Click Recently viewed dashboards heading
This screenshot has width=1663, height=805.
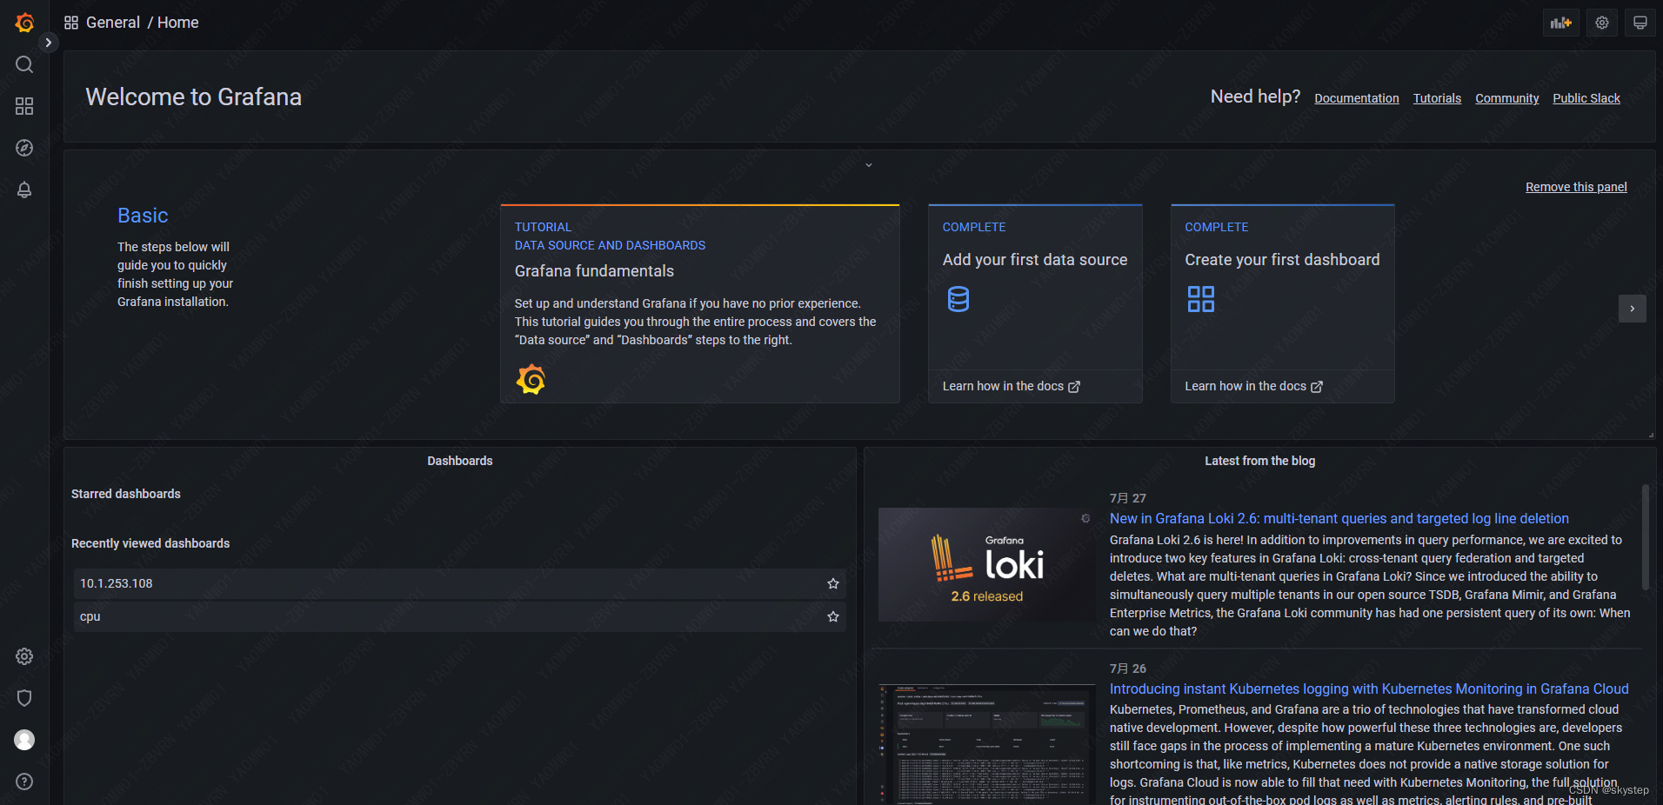pyautogui.click(x=150, y=543)
